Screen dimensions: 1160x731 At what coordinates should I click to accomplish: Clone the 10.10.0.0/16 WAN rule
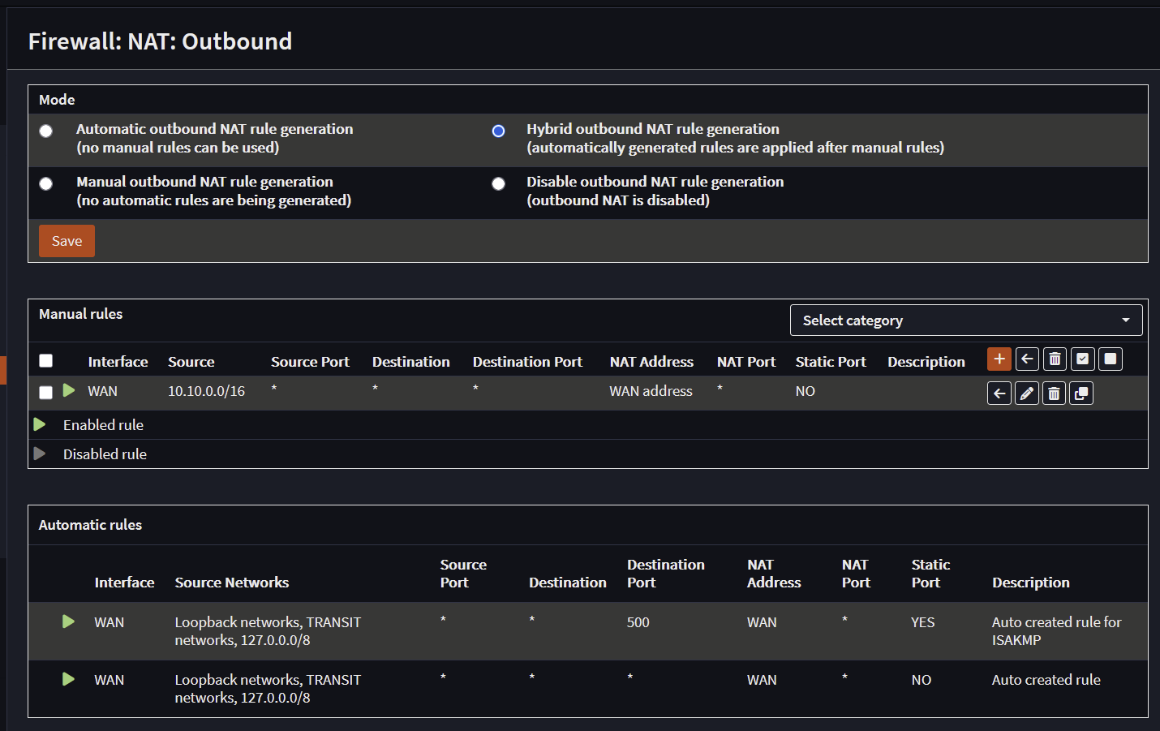tap(1081, 393)
